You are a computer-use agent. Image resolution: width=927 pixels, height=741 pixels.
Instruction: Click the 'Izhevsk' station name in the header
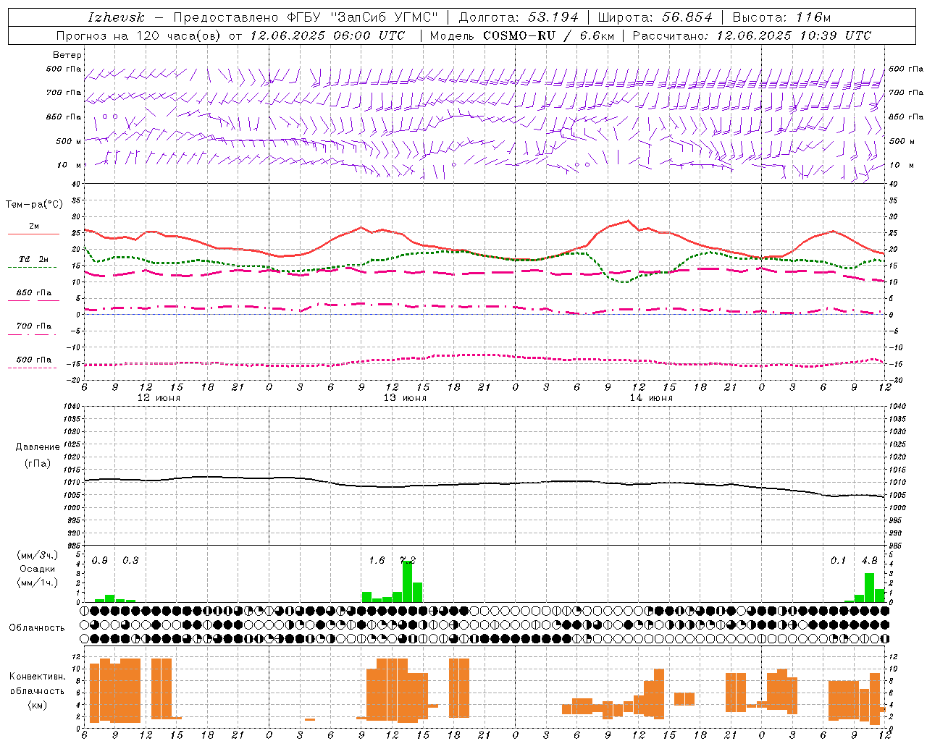click(x=116, y=17)
